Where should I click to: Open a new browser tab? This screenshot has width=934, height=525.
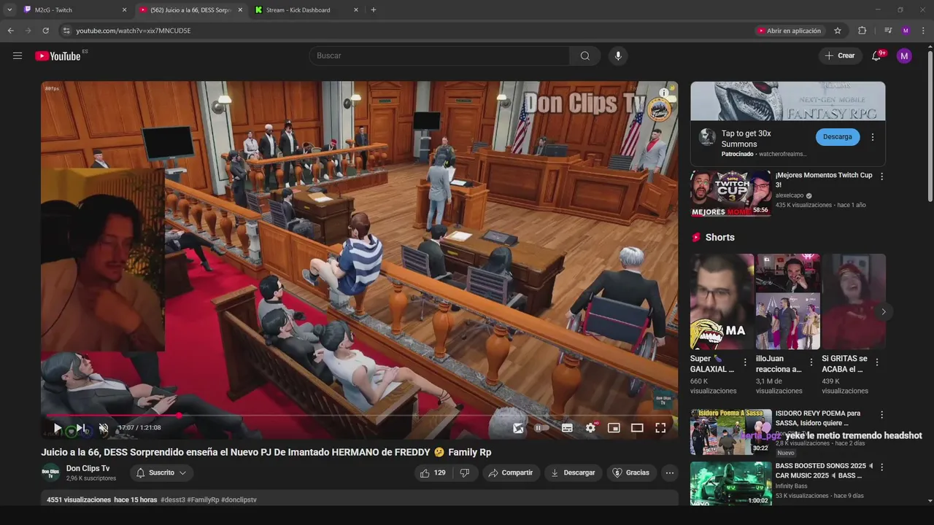pyautogui.click(x=374, y=10)
